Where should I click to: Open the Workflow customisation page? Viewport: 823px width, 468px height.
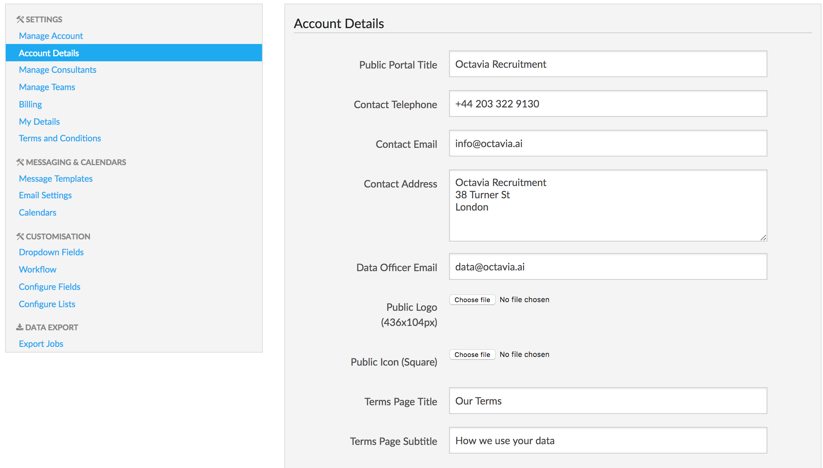click(38, 270)
